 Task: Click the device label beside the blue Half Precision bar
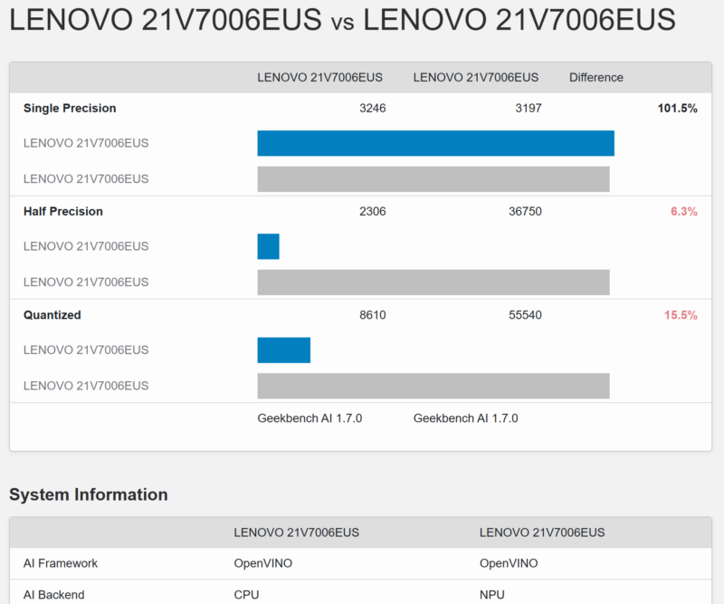pos(86,246)
